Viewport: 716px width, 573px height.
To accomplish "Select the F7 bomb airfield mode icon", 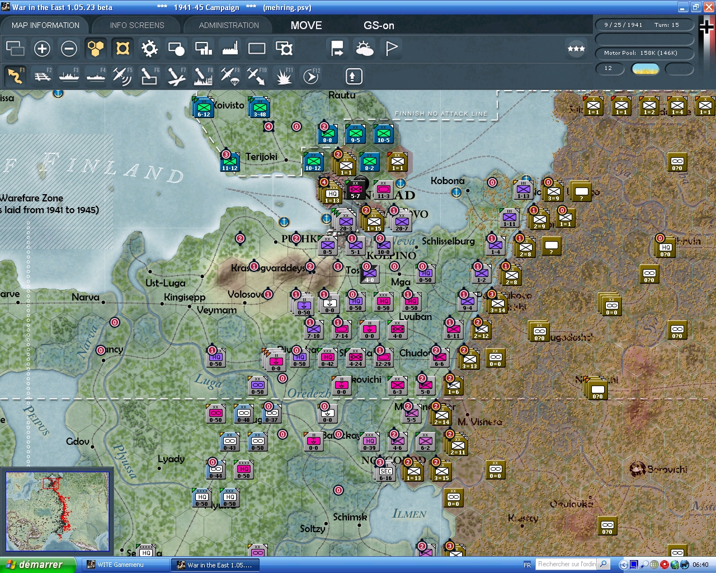I will tap(176, 76).
